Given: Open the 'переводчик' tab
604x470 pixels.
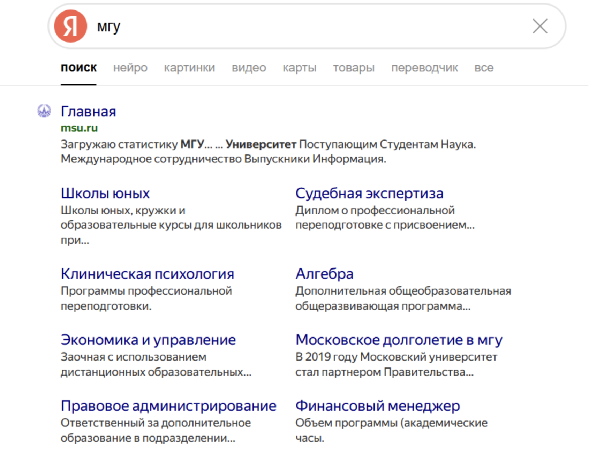Looking at the screenshot, I should click(424, 68).
